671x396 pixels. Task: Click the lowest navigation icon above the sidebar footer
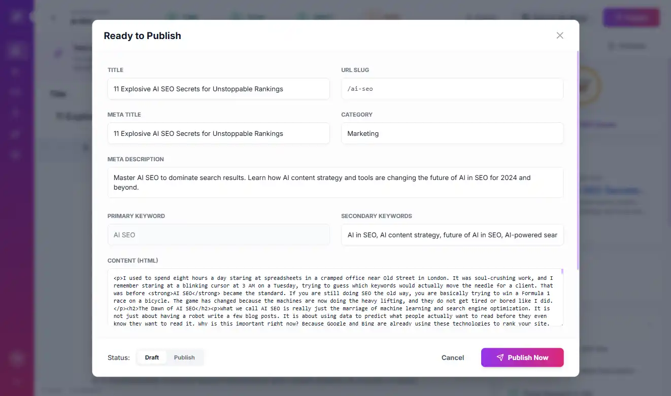[18, 154]
